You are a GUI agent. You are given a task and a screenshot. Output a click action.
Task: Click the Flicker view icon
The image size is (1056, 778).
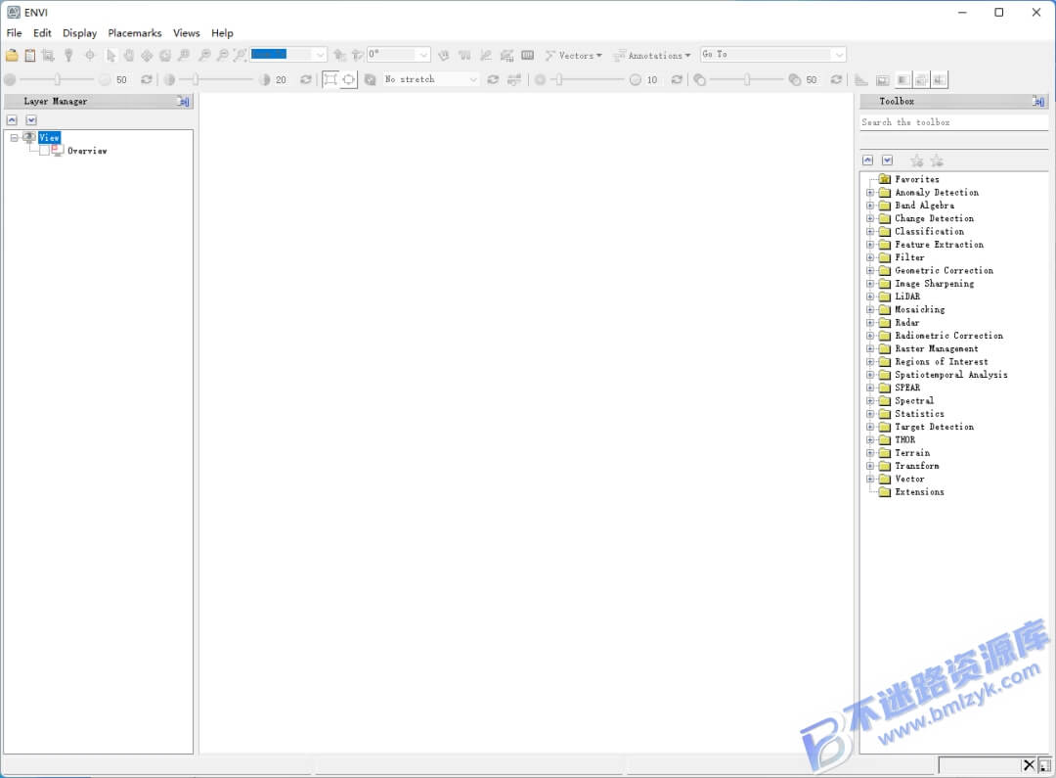[x=921, y=80]
